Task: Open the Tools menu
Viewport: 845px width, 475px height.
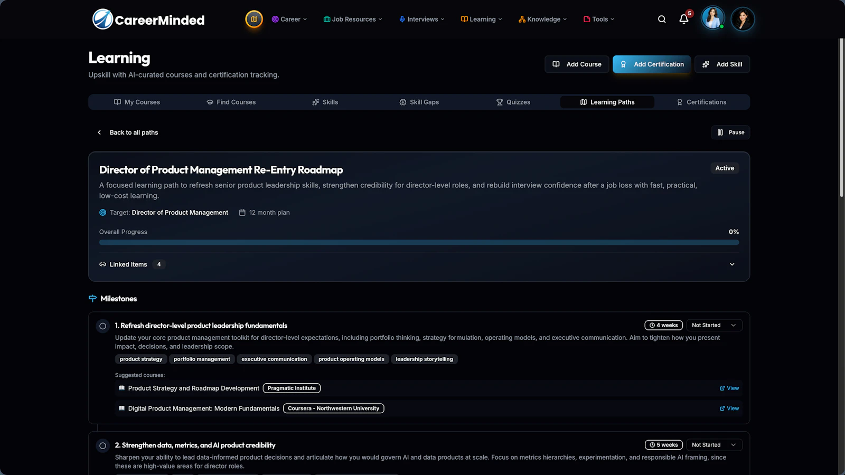Action: 599,19
